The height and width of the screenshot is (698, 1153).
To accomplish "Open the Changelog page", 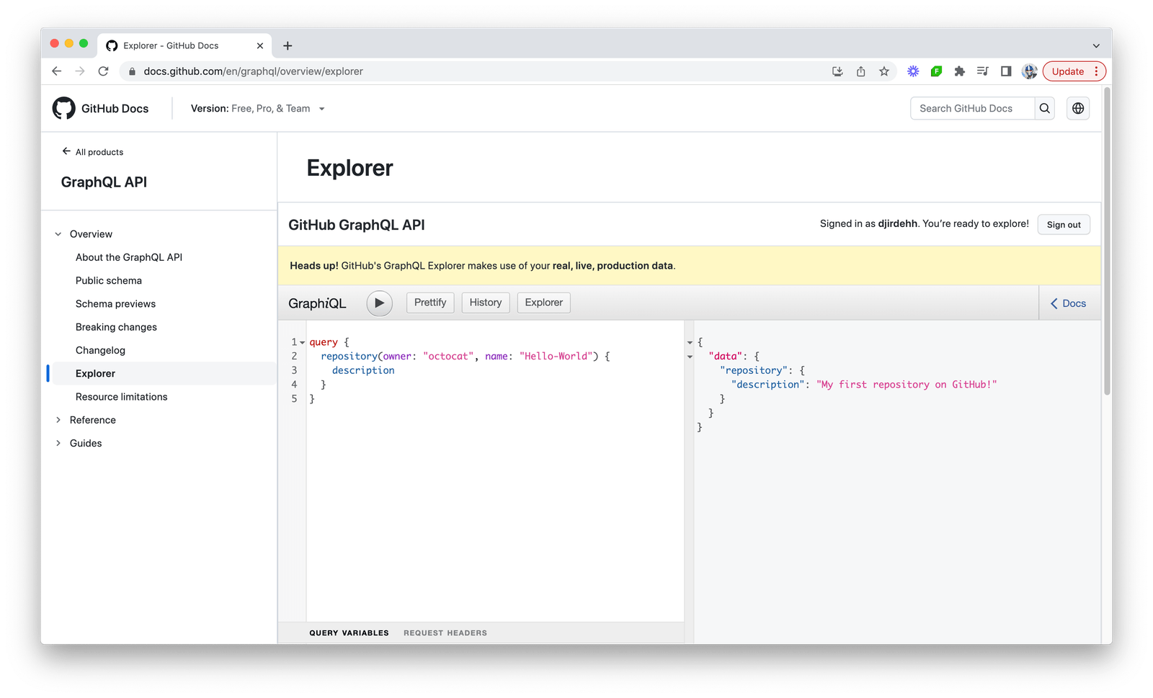I will click(x=100, y=350).
